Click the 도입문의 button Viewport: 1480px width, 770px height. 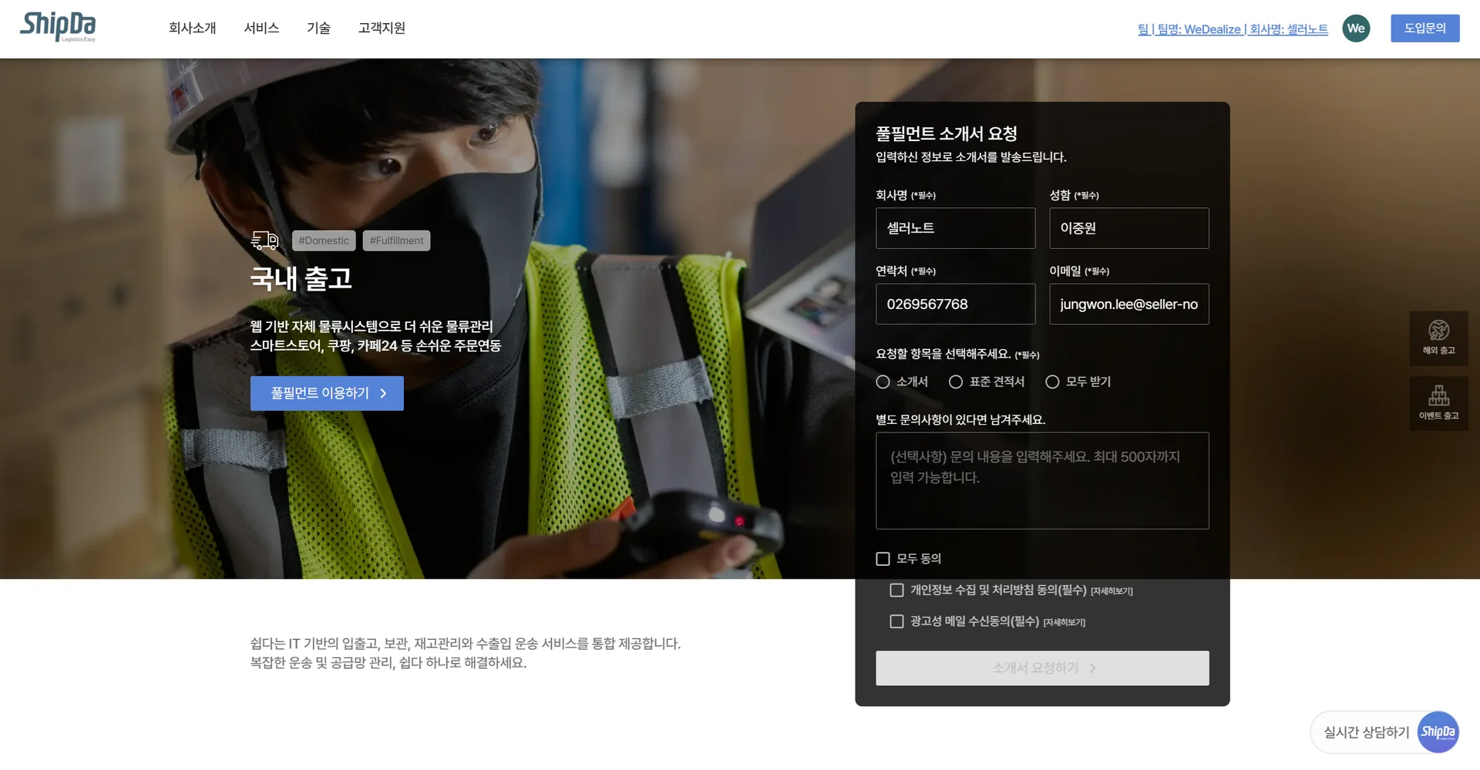click(1424, 27)
